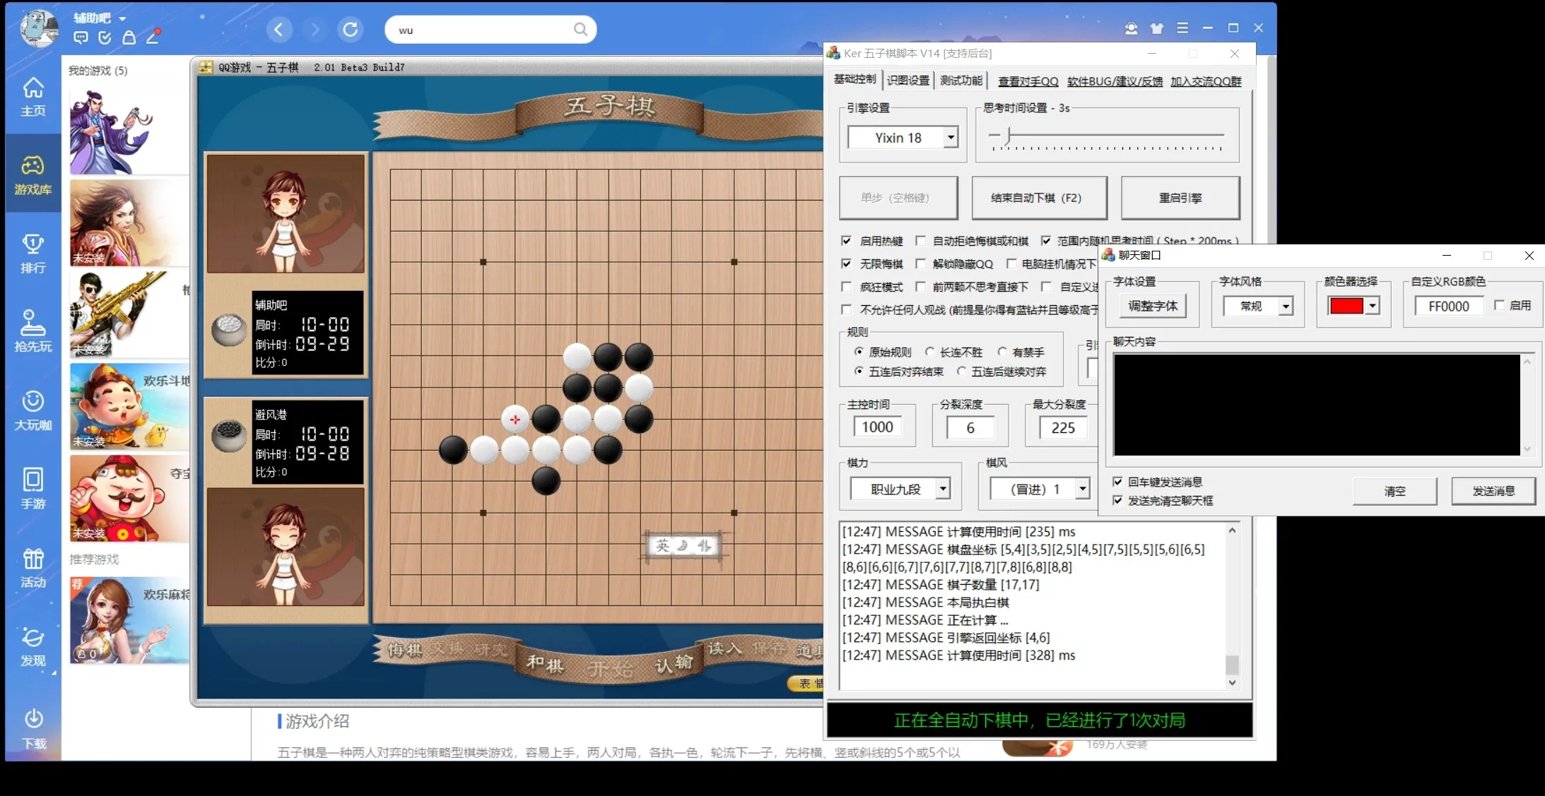Open 下载 downloads at the sidebar bottom
This screenshot has height=796, width=1545.
click(x=33, y=728)
